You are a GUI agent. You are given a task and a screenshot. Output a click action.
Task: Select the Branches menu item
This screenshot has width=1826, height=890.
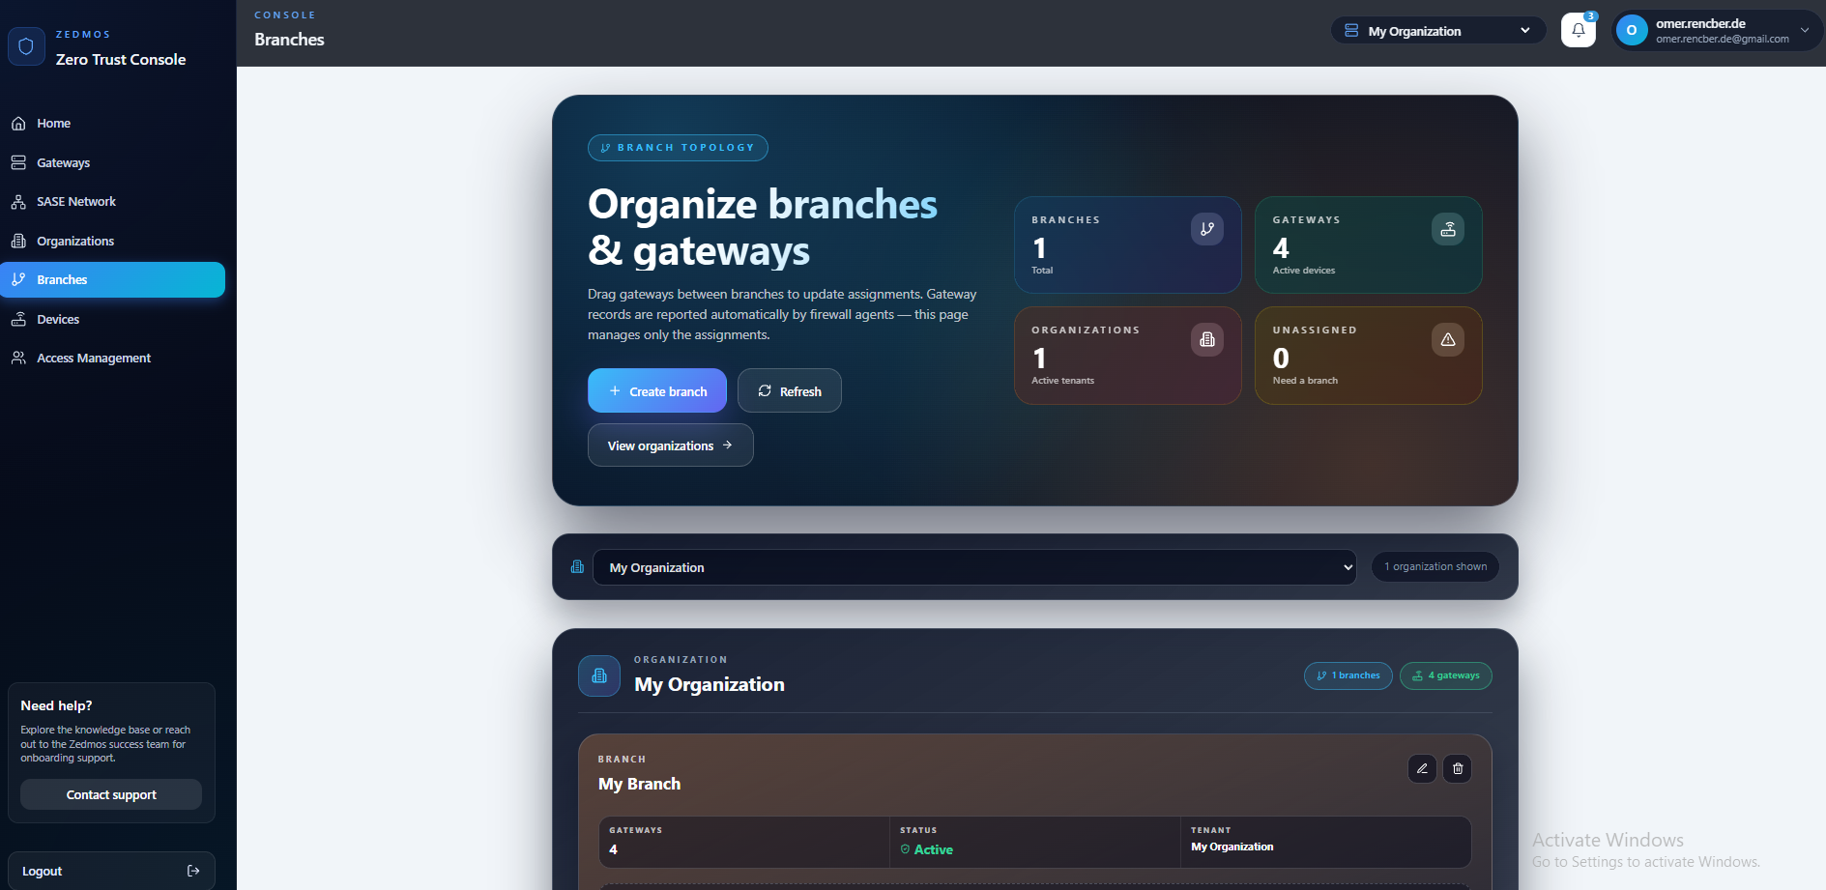click(112, 279)
